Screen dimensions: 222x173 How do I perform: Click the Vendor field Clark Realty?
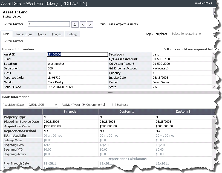pos(77,82)
